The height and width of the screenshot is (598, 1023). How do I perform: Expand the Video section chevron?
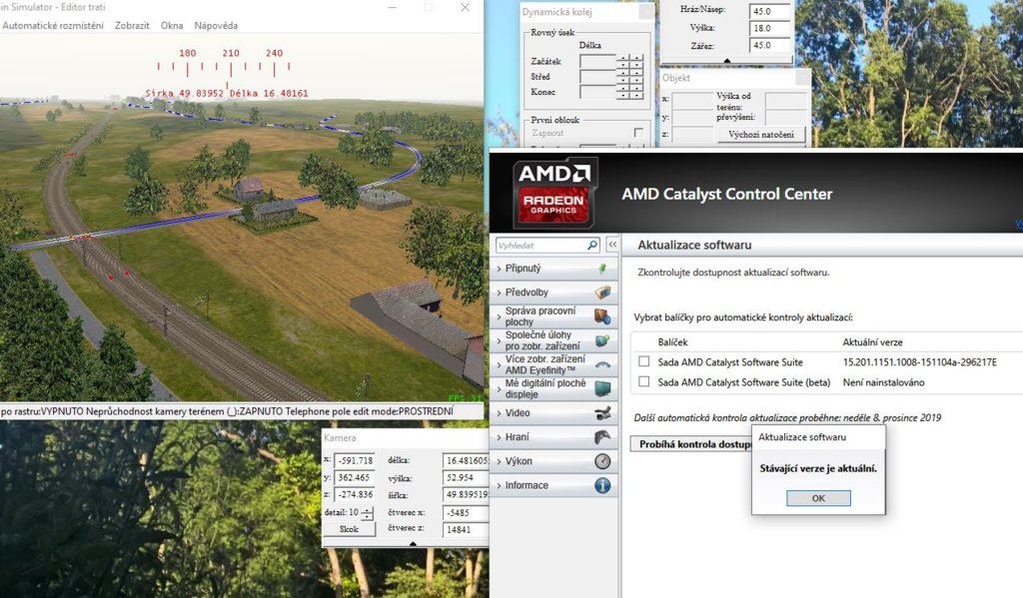click(x=500, y=412)
